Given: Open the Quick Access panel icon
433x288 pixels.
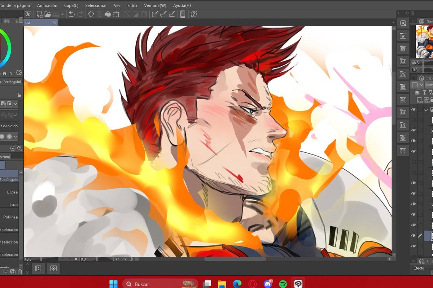Looking at the screenshot, I should tap(403, 23).
